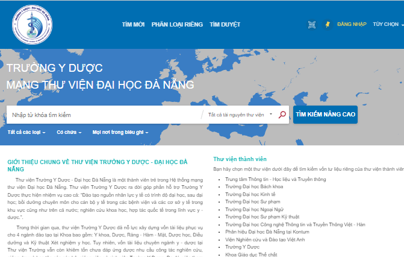404x257 pixels.
Task: Click the magnifier search icon
Action: (282, 115)
